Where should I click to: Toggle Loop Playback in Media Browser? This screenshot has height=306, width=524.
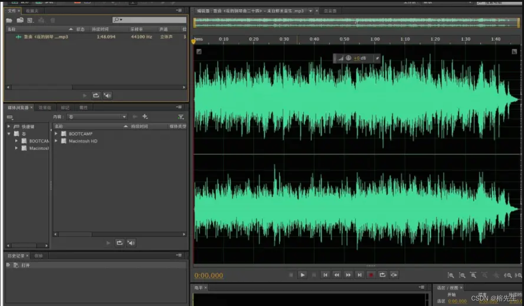(x=119, y=243)
